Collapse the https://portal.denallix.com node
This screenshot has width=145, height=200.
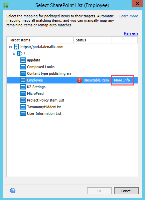point(10,47)
